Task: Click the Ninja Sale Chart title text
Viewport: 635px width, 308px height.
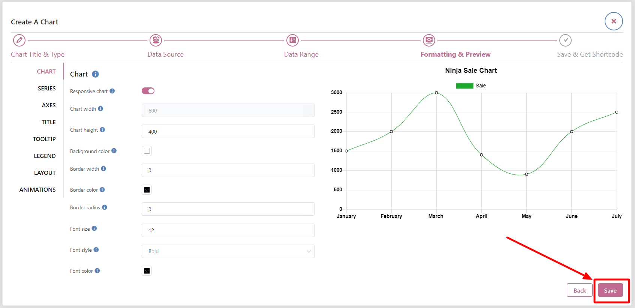Action: 471,71
